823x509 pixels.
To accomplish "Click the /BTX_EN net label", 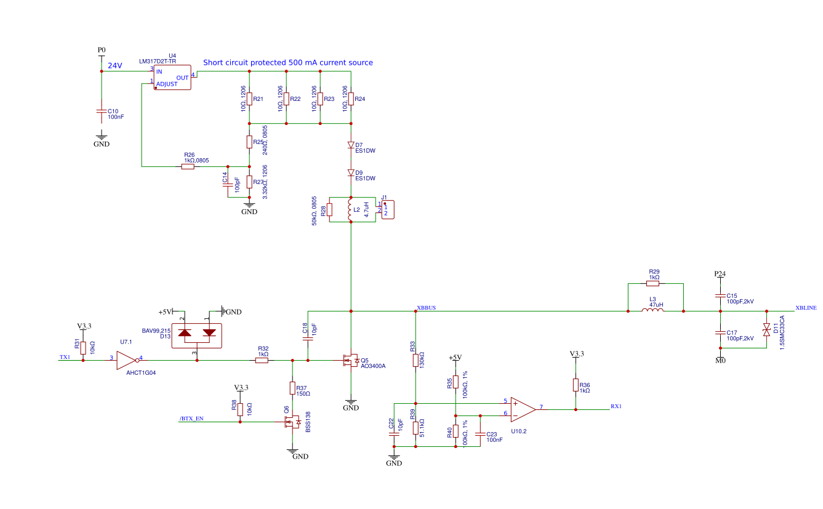I will click(x=191, y=419).
